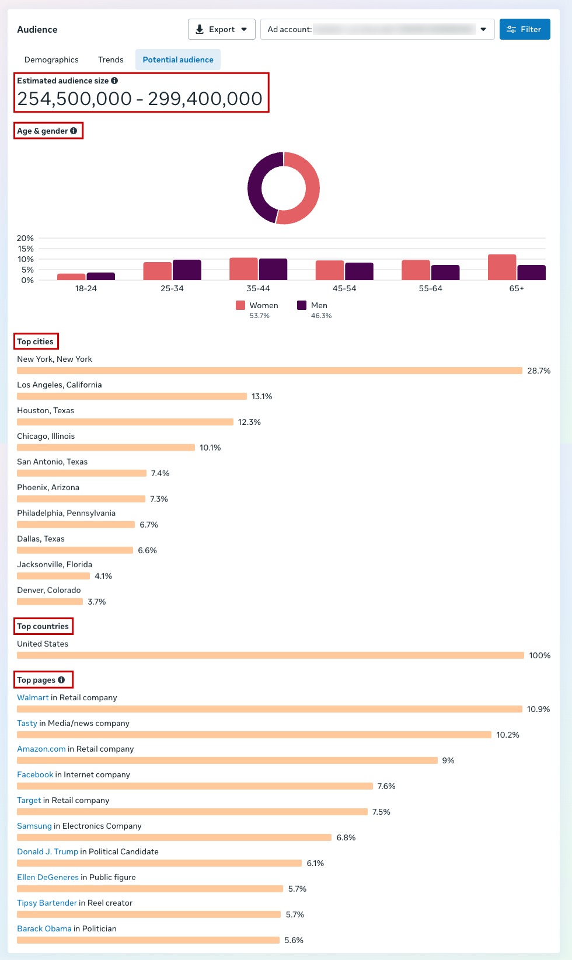
Task: Switch to the Trends tab
Action: 111,60
